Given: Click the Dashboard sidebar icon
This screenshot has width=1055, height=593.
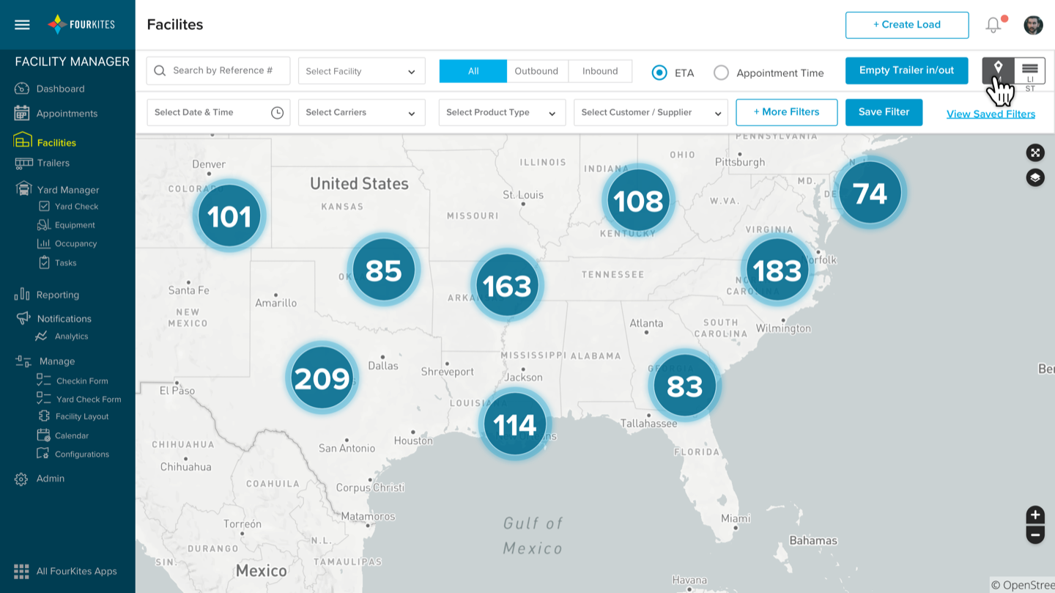Looking at the screenshot, I should click(x=21, y=89).
